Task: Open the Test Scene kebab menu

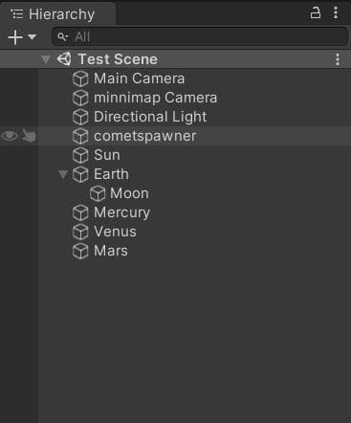Action: (x=338, y=59)
